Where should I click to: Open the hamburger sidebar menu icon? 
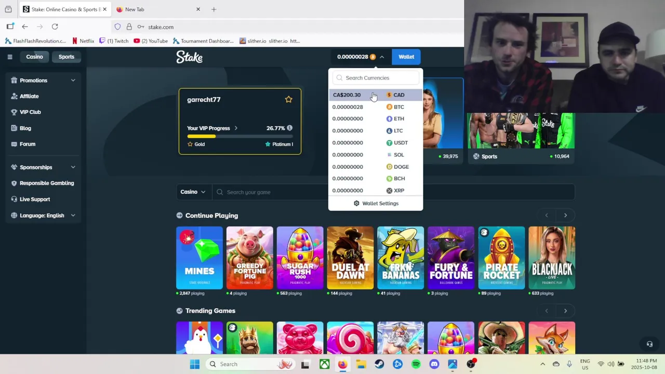pyautogui.click(x=9, y=57)
